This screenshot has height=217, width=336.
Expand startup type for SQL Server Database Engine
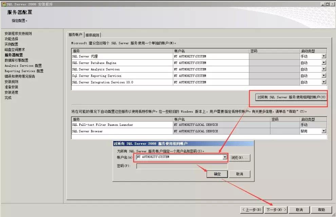(323, 63)
